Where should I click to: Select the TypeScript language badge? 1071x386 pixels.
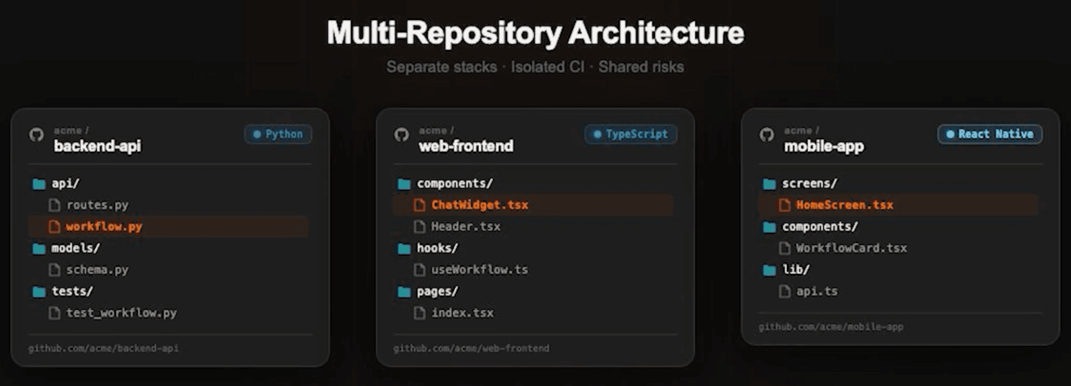(x=631, y=134)
